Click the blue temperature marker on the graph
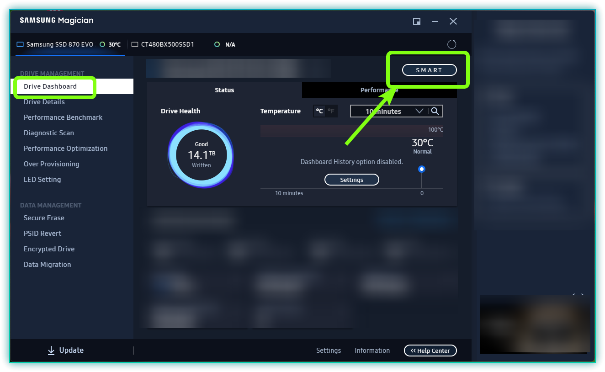The height and width of the screenshot is (372, 605). [422, 169]
